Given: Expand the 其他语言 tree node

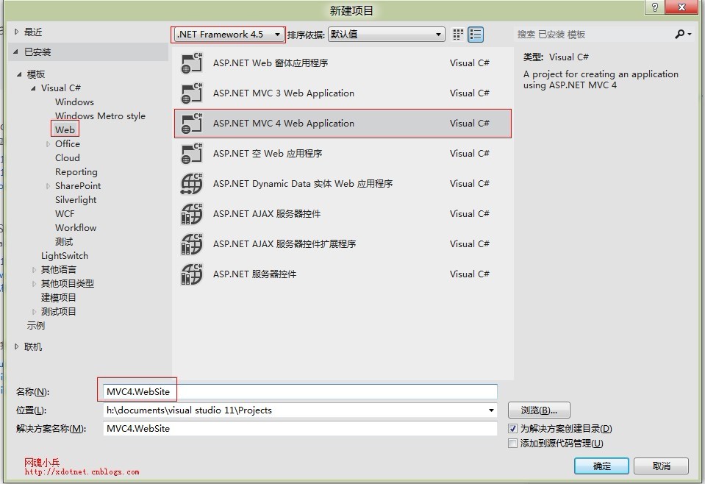Looking at the screenshot, I should pyautogui.click(x=34, y=270).
